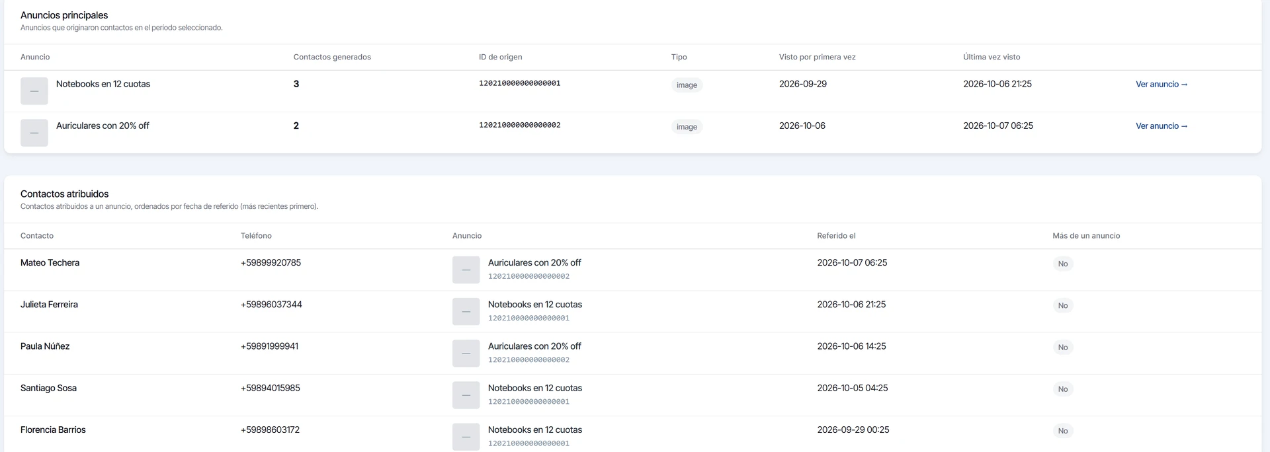Click the first-seen date 2026-09-29

803,84
